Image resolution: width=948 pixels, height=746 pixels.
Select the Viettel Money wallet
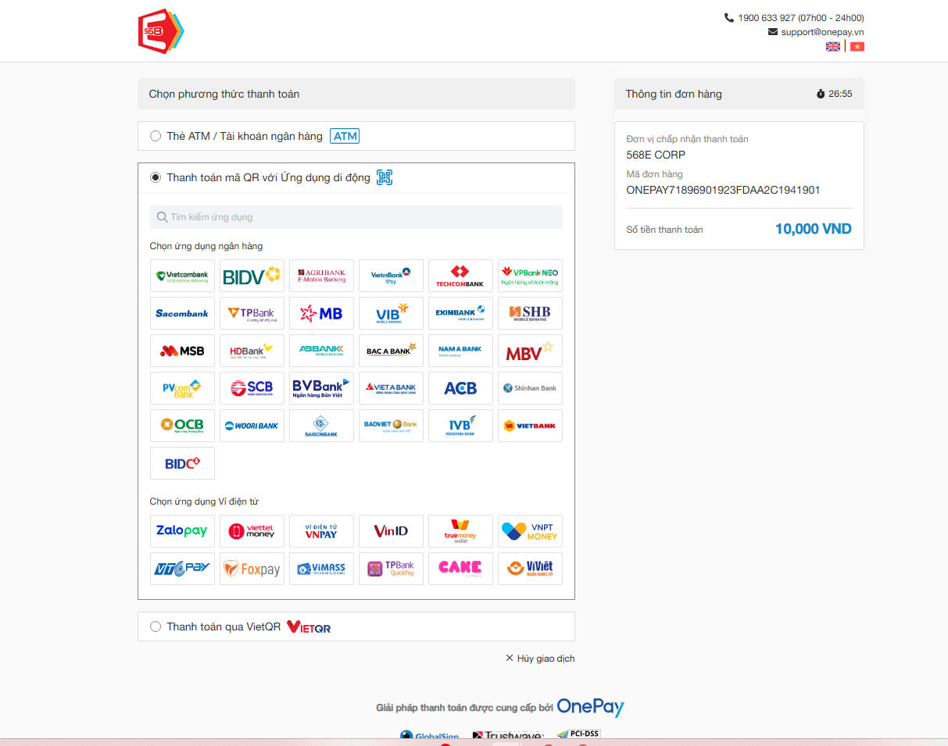tap(252, 531)
